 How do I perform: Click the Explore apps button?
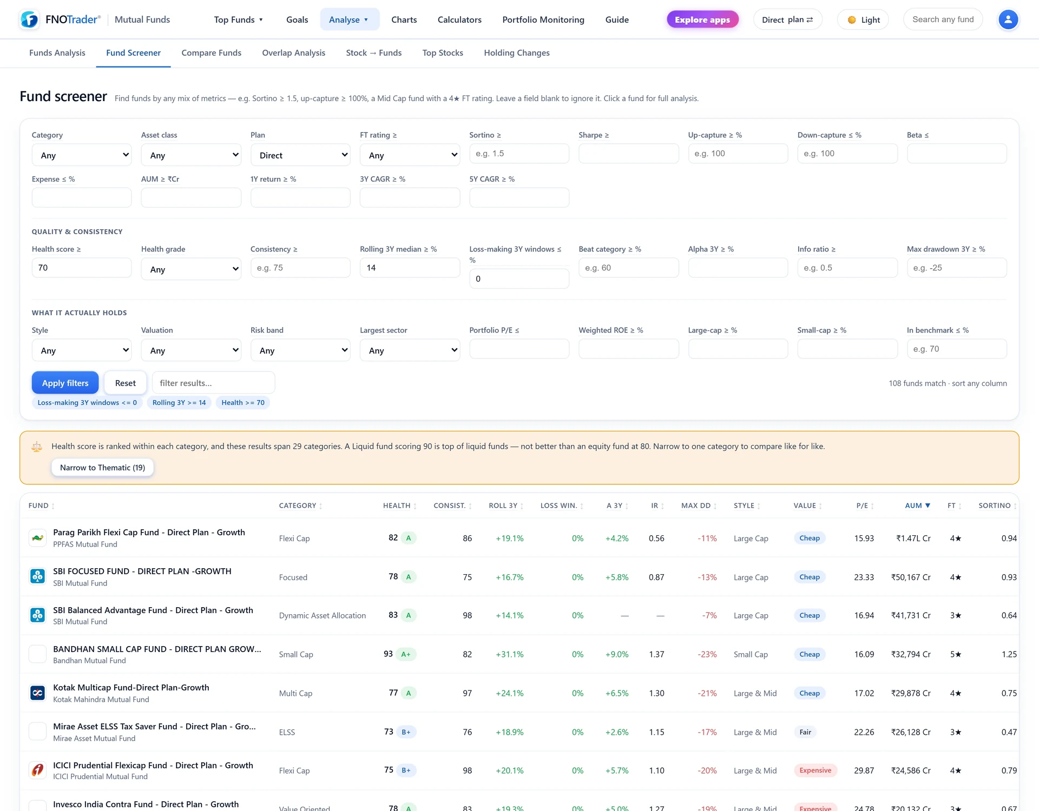pyautogui.click(x=702, y=19)
